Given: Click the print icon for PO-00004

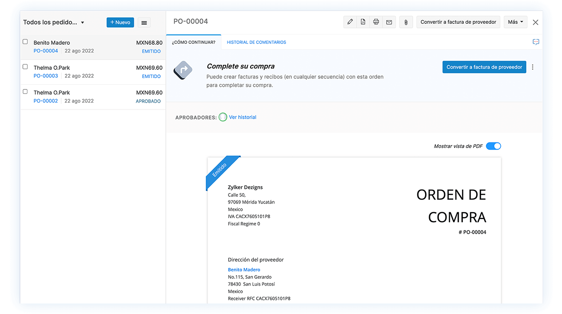Looking at the screenshot, I should (x=376, y=21).
